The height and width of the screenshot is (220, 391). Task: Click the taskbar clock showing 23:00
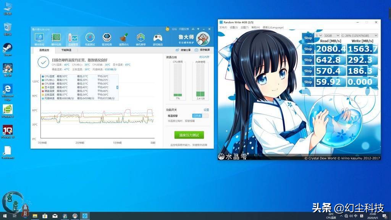pos(373,216)
